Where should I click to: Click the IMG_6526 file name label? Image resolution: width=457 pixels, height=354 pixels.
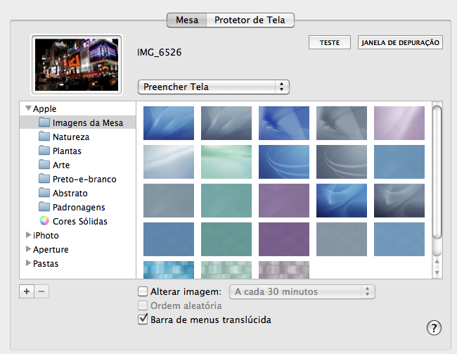(x=159, y=53)
